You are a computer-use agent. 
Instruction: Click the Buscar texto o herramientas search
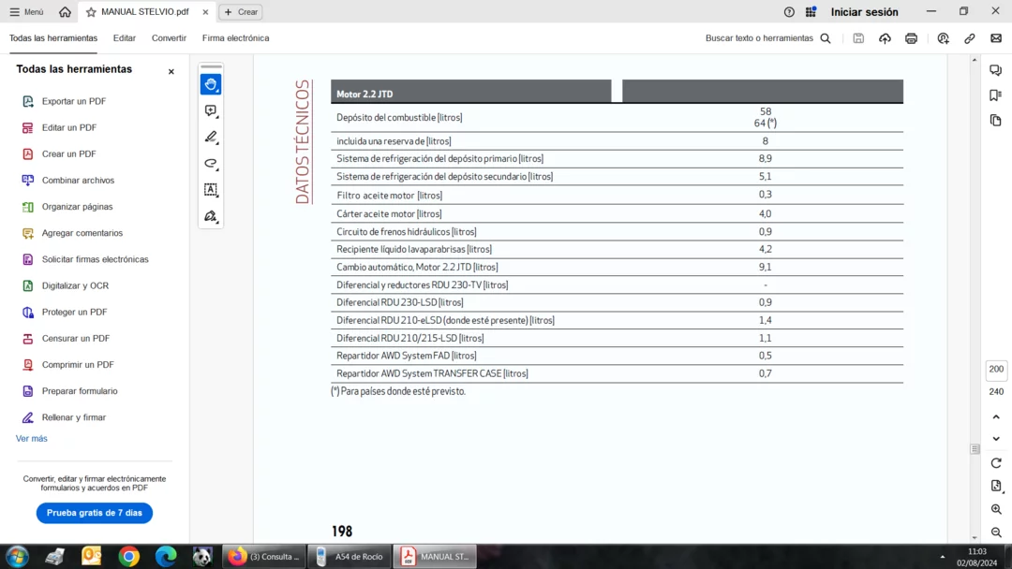(x=768, y=38)
